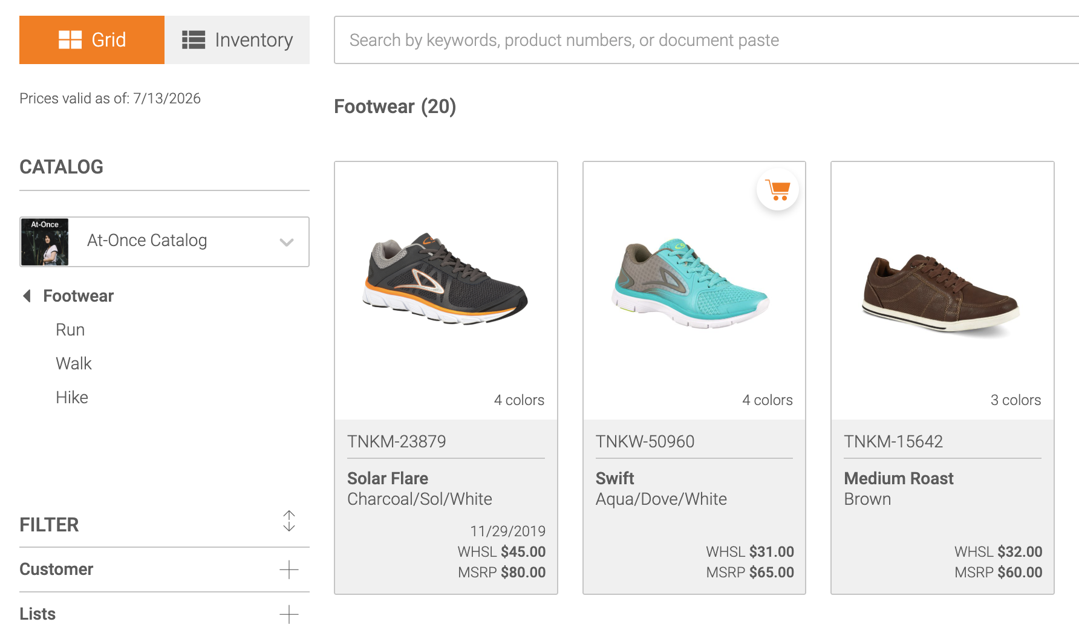The height and width of the screenshot is (636, 1079).
Task: Click the Charcoal/Sol/White color name
Action: (420, 499)
